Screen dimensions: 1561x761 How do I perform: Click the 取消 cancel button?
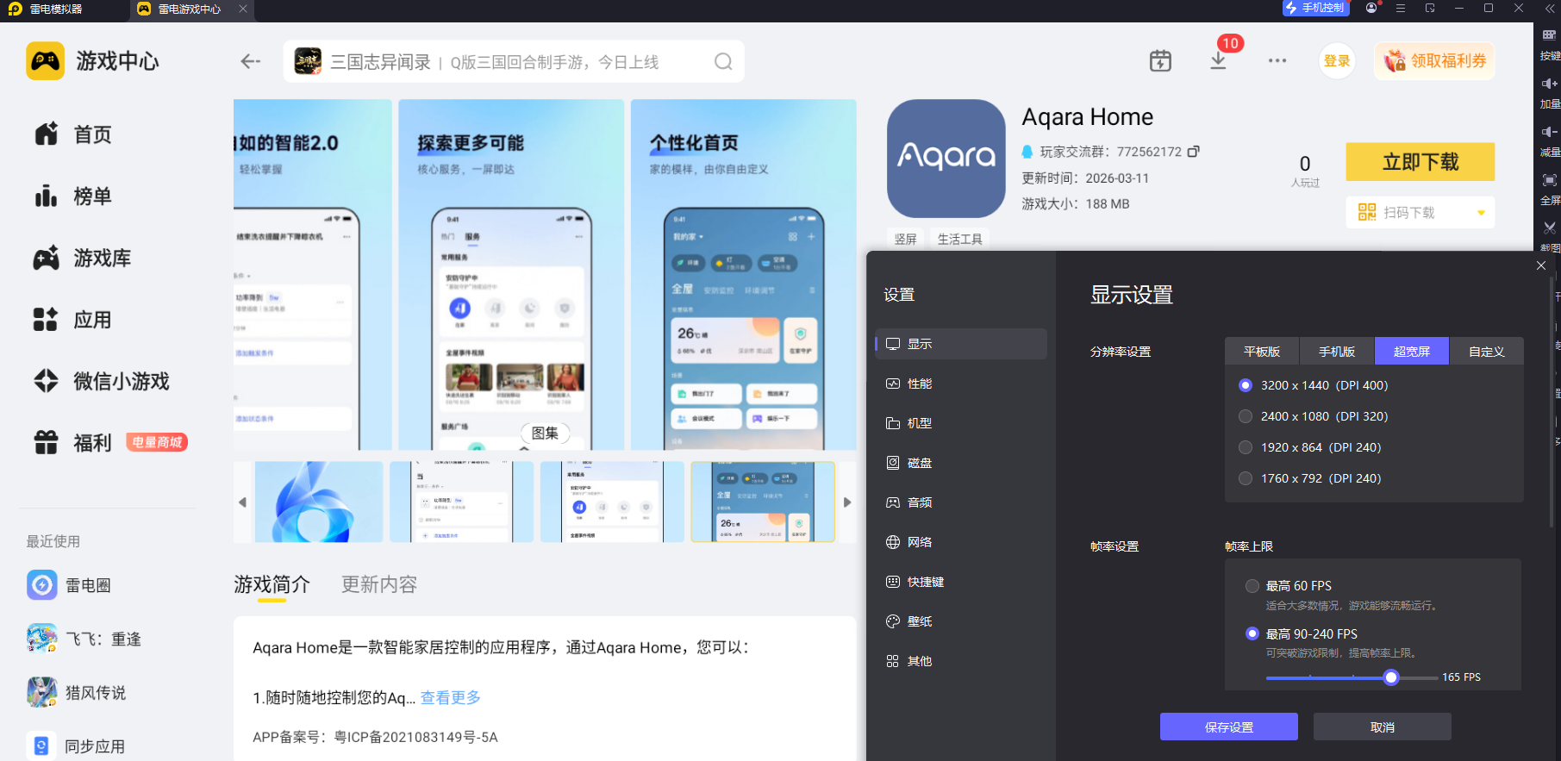(x=1383, y=727)
